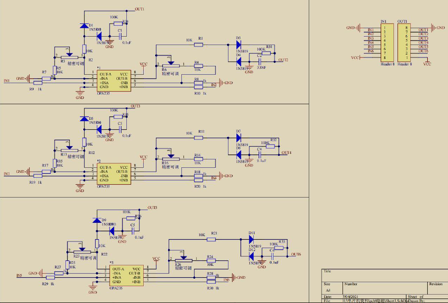The width and height of the screenshot is (448, 303).
Task: Select the R29 1k resistor symbol
Action: 51,277
